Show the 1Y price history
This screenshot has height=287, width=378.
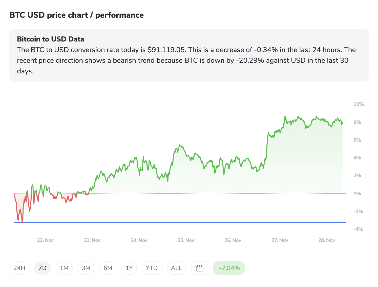click(x=129, y=268)
